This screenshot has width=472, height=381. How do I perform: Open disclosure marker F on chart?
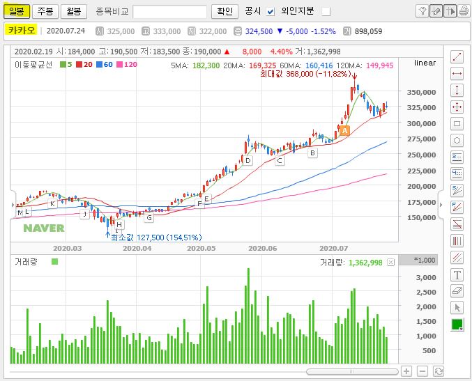point(199,204)
